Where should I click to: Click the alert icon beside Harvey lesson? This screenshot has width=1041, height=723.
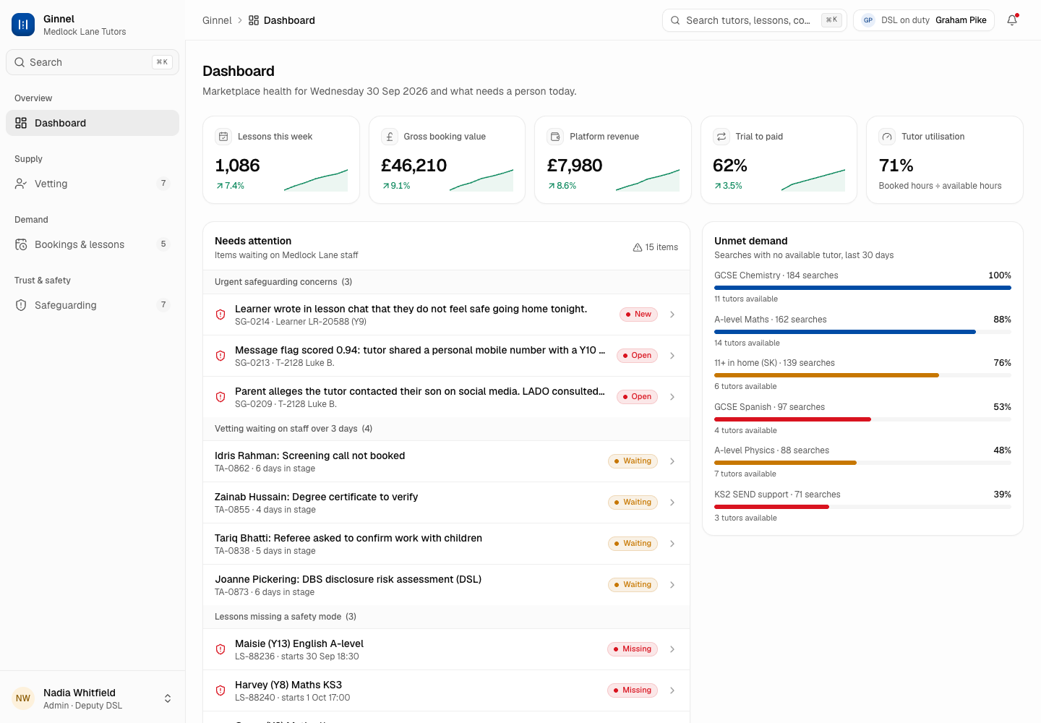tap(220, 690)
